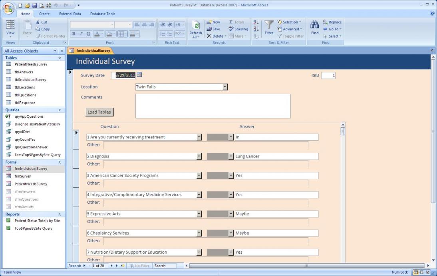Collapse the navigation pane with shutter button
437x276 pixels.
[62, 51]
